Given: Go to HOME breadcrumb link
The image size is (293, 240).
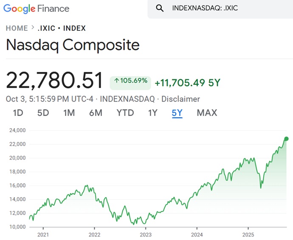Looking at the screenshot, I should tap(17, 28).
